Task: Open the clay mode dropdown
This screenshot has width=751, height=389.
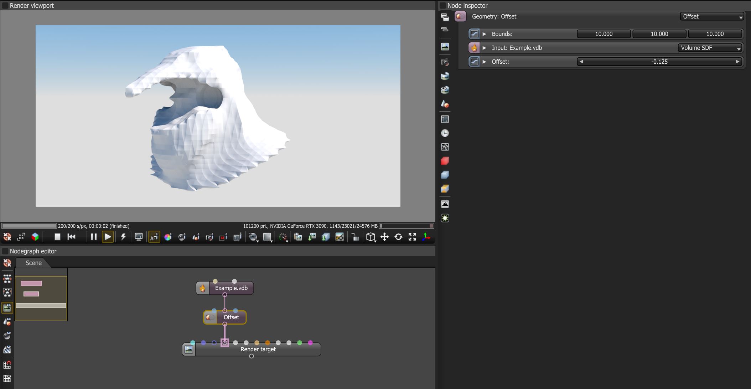Action: pyautogui.click(x=253, y=237)
